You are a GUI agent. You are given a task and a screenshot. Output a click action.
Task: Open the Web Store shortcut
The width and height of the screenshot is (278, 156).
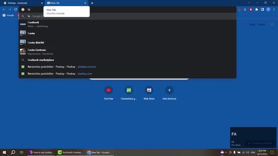(149, 93)
